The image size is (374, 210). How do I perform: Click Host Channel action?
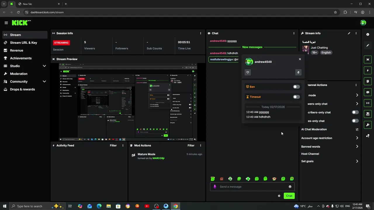[310, 154]
